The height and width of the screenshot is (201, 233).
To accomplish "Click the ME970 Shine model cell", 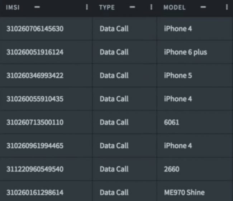I will (x=184, y=192).
